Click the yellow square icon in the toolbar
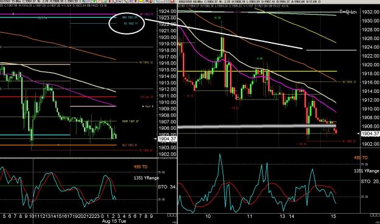 point(140,1)
